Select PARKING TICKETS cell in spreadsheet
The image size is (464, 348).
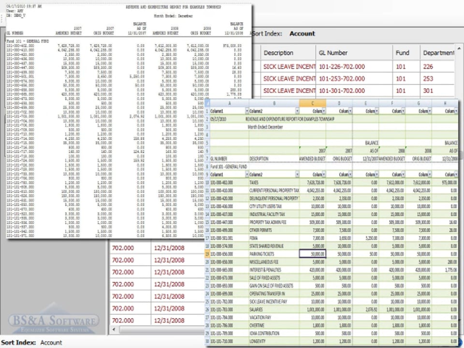point(275,254)
